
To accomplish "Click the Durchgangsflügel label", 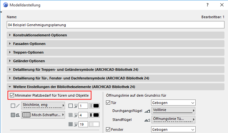I will pos(127,111).
